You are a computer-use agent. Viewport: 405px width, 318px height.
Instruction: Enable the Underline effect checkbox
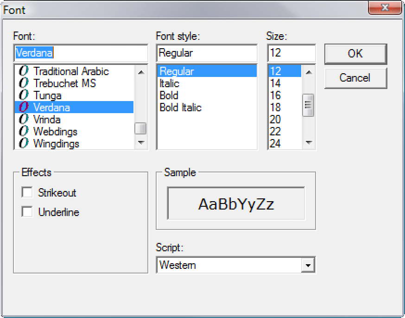click(27, 212)
